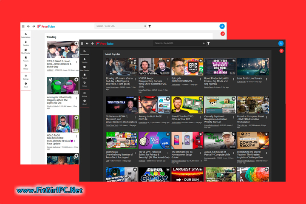
Task: Click FreeTube logo in dark window
Action: point(105,43)
